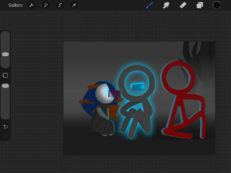The width and height of the screenshot is (231, 173).
Task: Redo the undone action
Action: [5, 136]
